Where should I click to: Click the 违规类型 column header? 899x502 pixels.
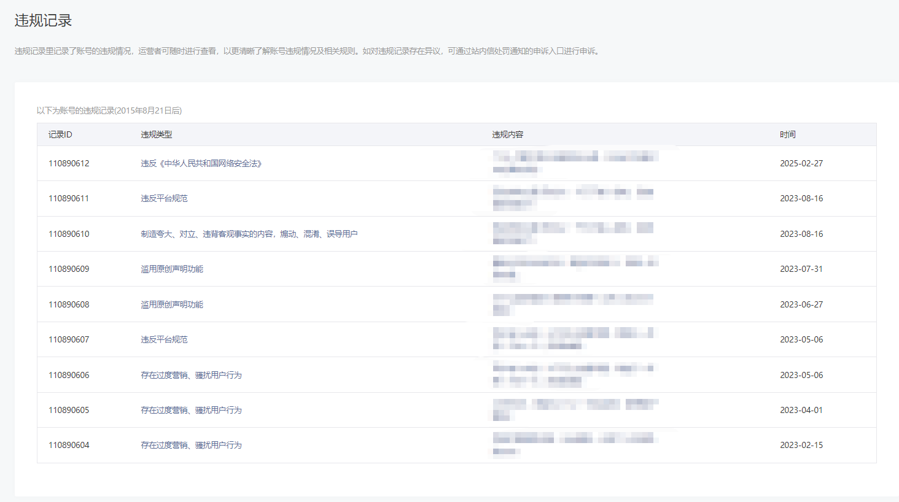tap(156, 134)
